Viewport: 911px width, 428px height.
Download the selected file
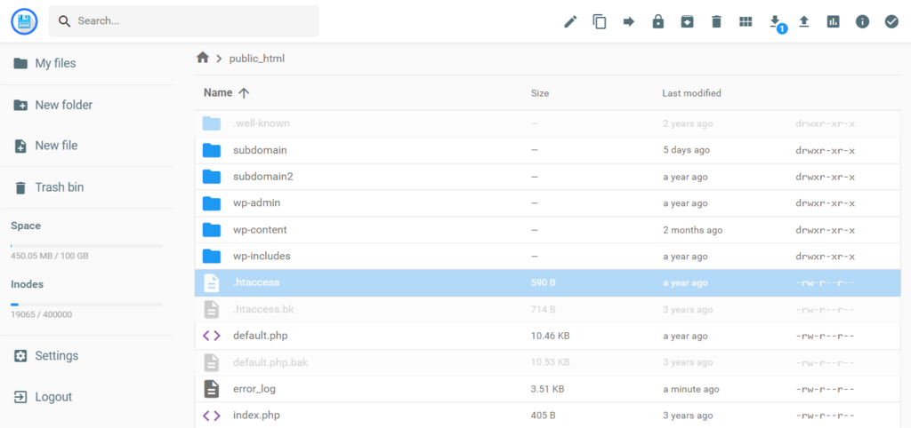[775, 22]
